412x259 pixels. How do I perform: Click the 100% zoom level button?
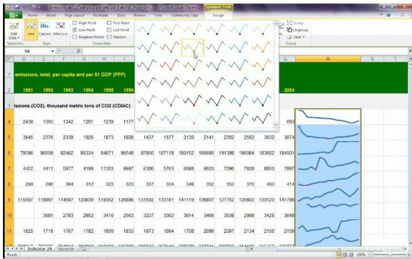coord(361,255)
